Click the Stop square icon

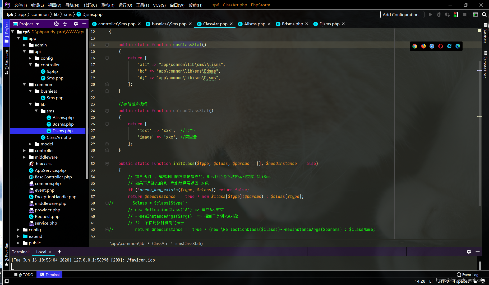465,15
